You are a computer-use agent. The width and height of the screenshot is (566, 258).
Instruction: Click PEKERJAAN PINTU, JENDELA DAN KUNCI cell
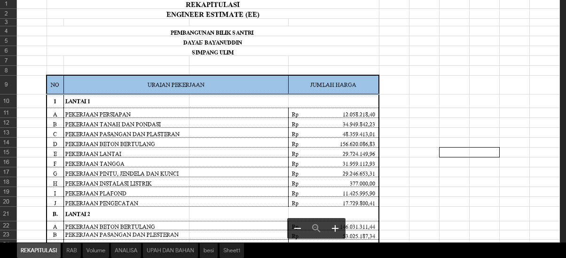pos(176,173)
